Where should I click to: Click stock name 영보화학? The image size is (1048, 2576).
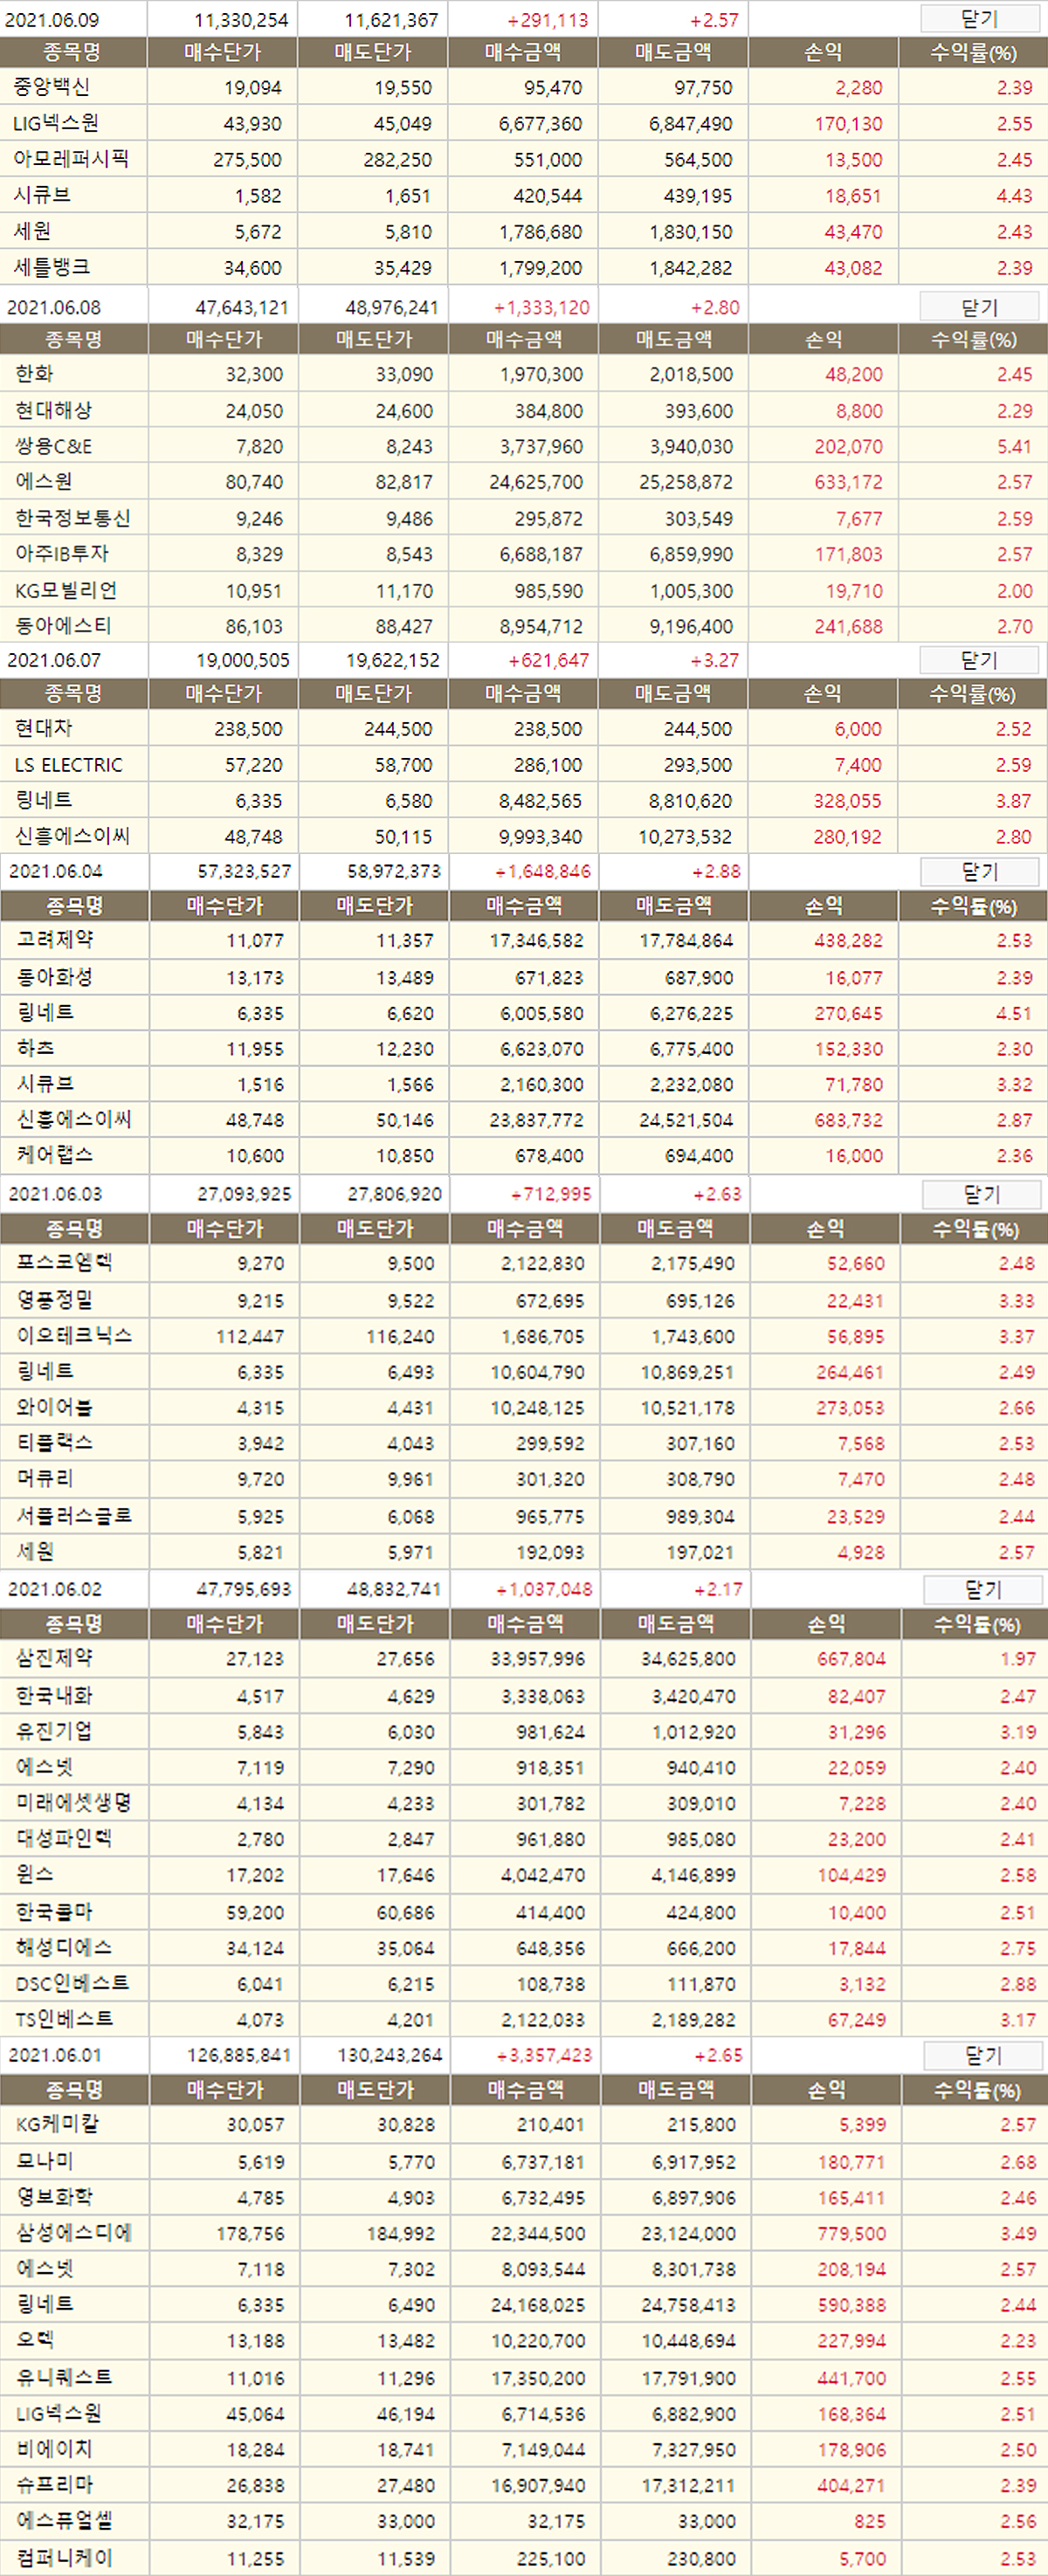pos(55,2197)
